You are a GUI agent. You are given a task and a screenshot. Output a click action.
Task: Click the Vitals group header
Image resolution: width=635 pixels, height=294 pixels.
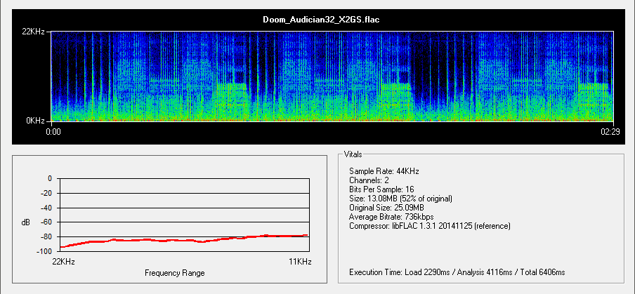click(353, 154)
